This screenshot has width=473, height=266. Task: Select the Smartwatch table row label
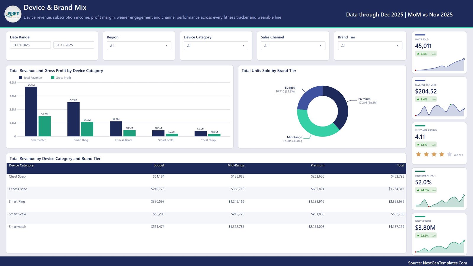[x=17, y=227]
